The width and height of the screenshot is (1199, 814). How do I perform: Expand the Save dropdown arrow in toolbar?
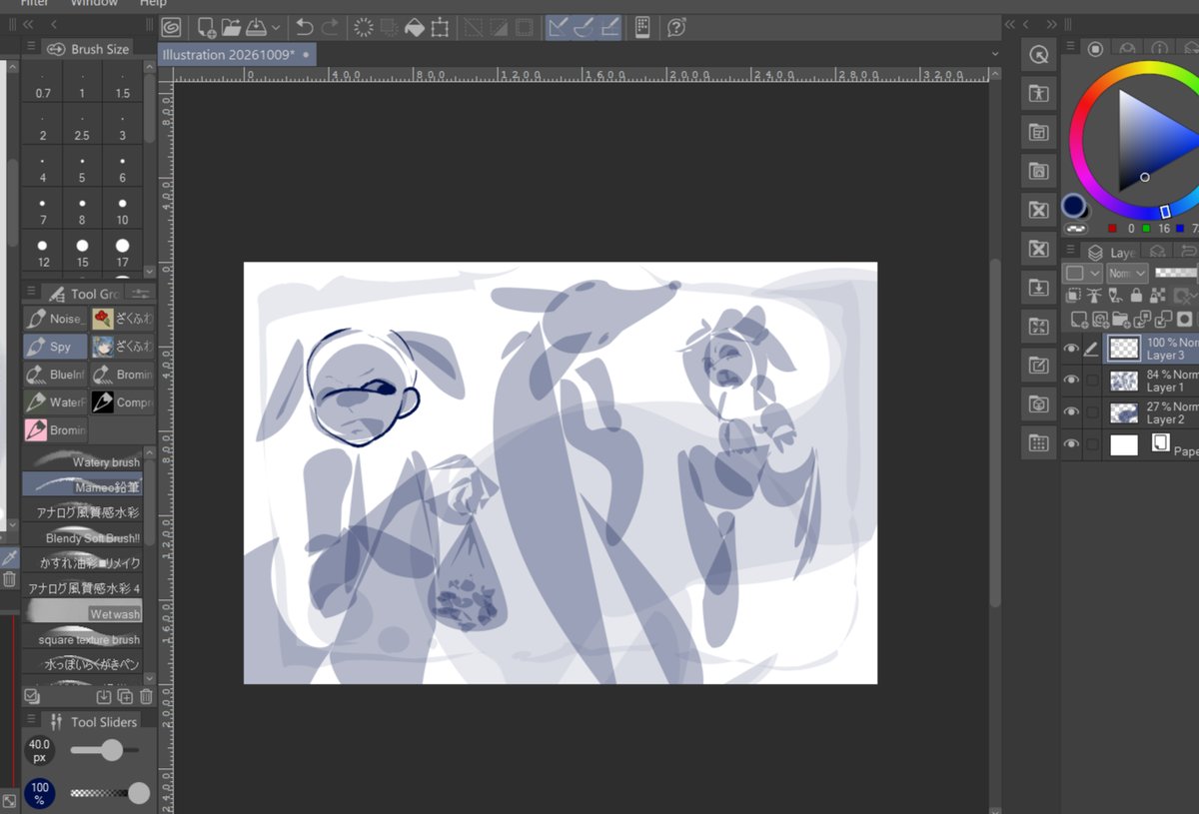tap(276, 29)
